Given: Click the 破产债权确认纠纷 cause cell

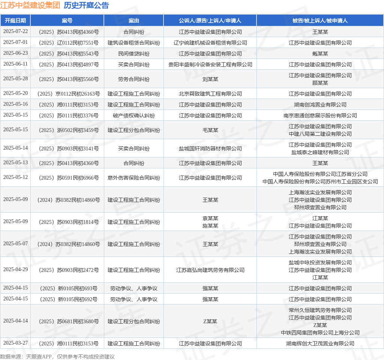Looking at the screenshot, I should tap(134, 115).
